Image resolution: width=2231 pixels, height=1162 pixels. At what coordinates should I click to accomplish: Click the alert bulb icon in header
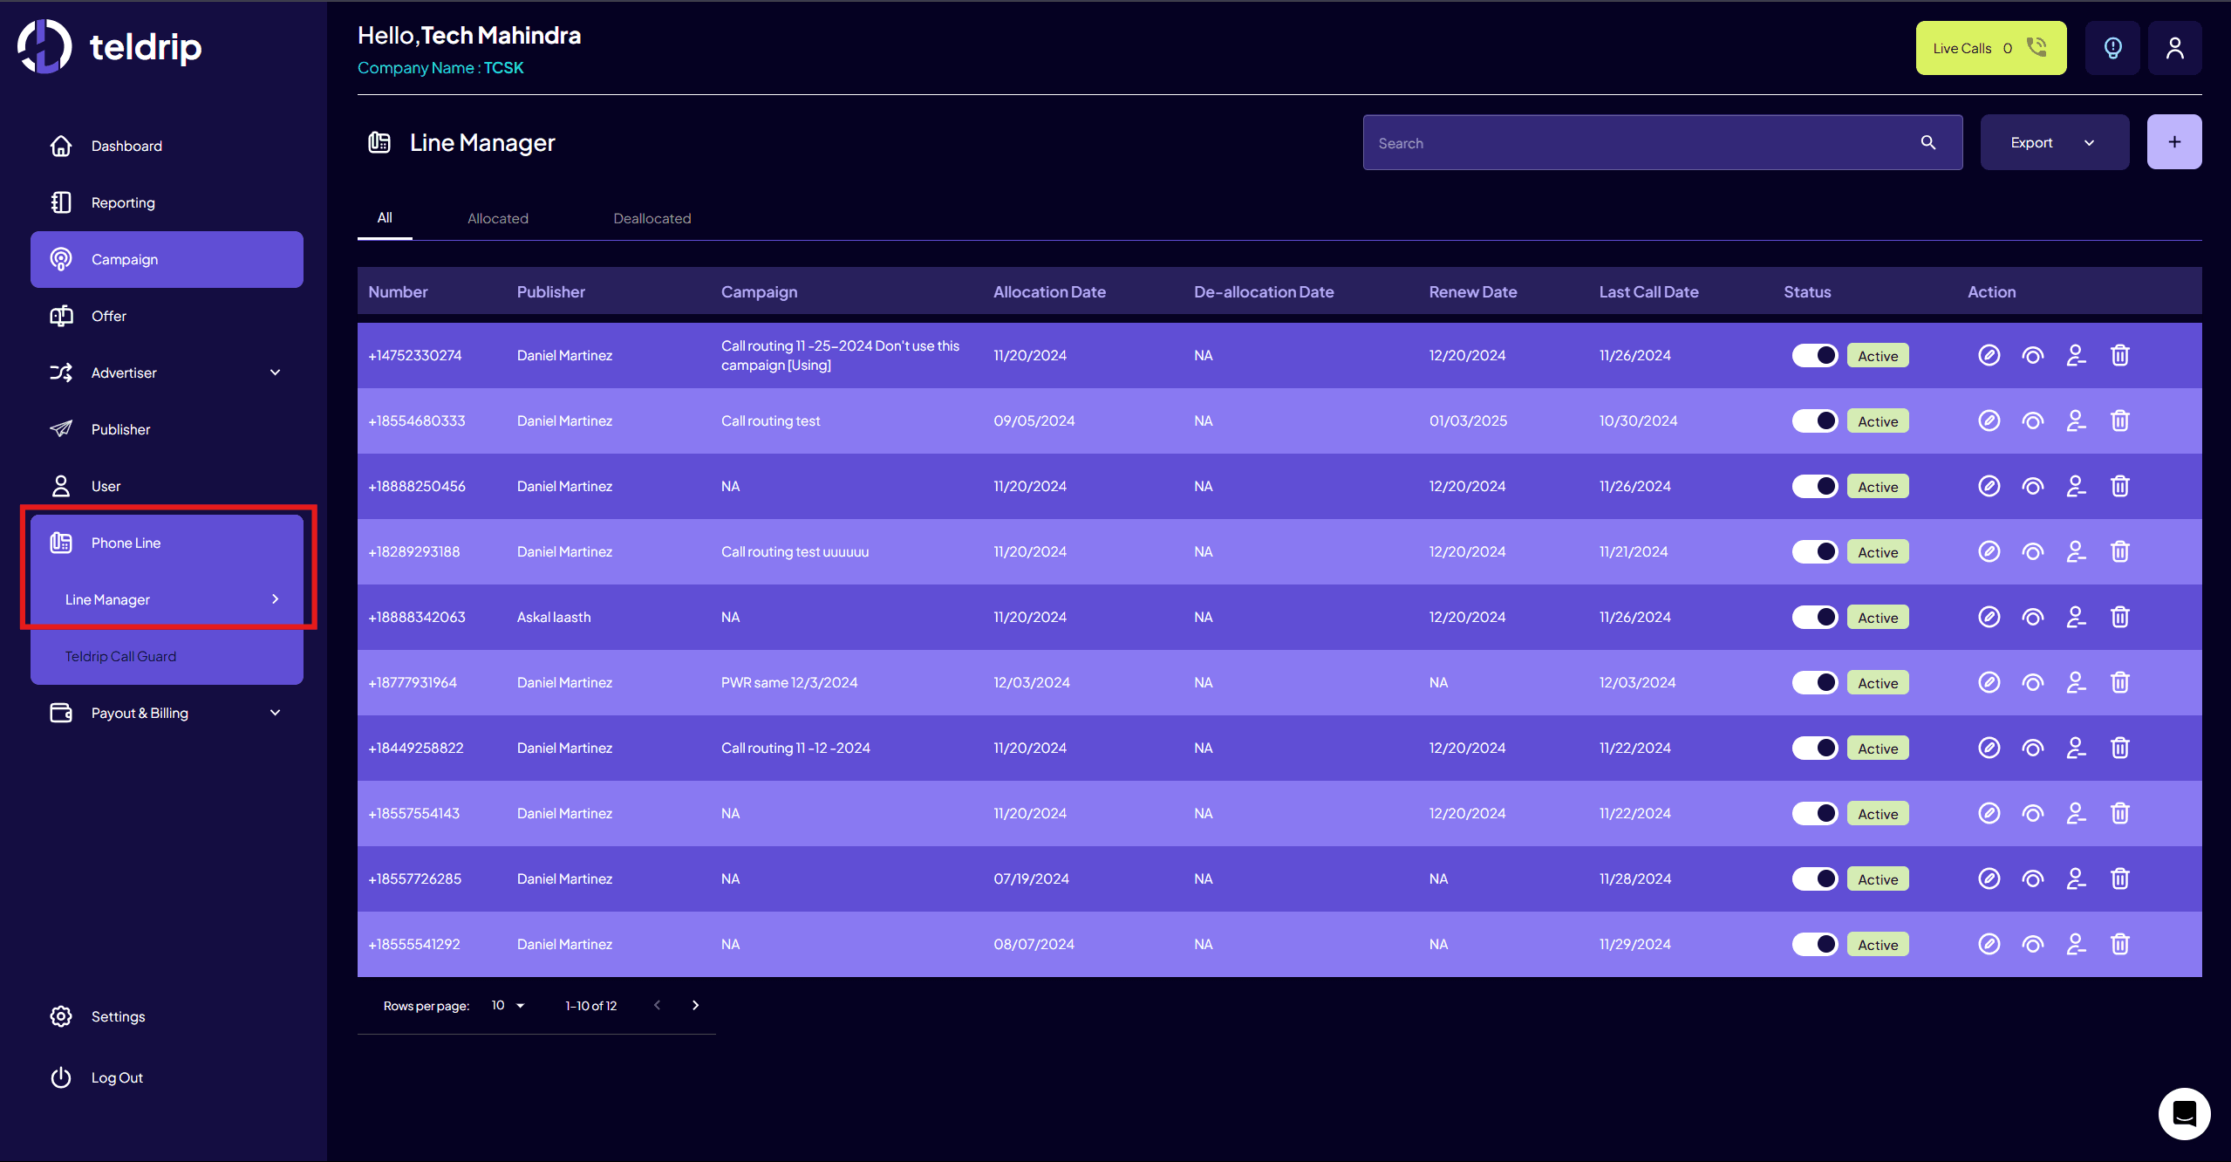point(2112,48)
